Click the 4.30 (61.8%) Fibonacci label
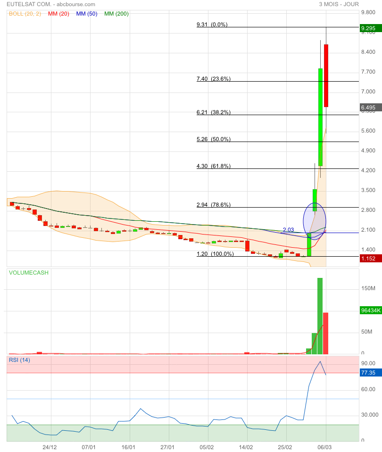This screenshot has width=382, height=452. coord(214,166)
